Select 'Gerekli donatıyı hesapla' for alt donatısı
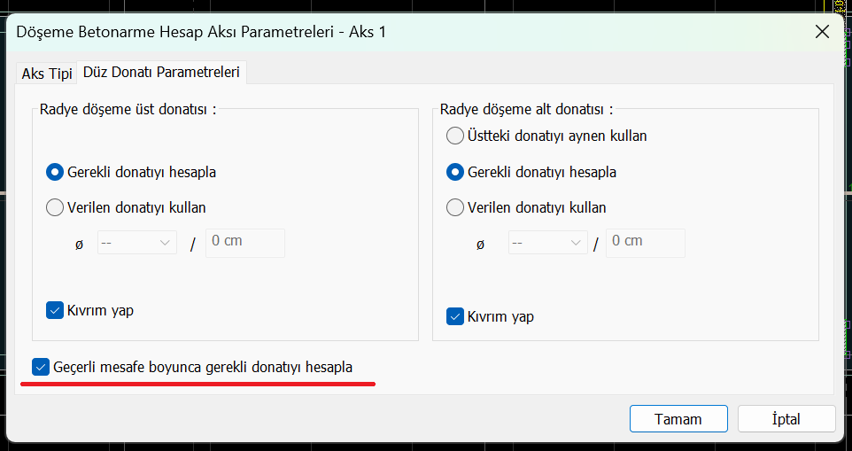Viewport: 852px width, 451px height. point(455,172)
